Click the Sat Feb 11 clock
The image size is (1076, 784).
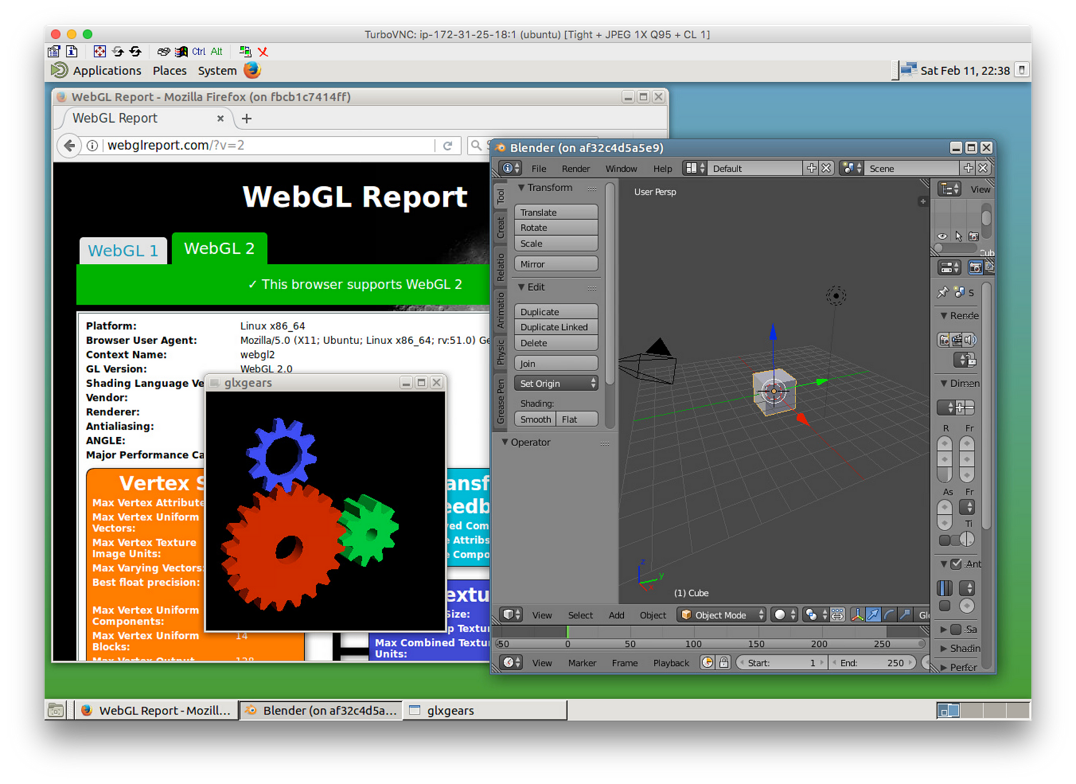pos(965,70)
